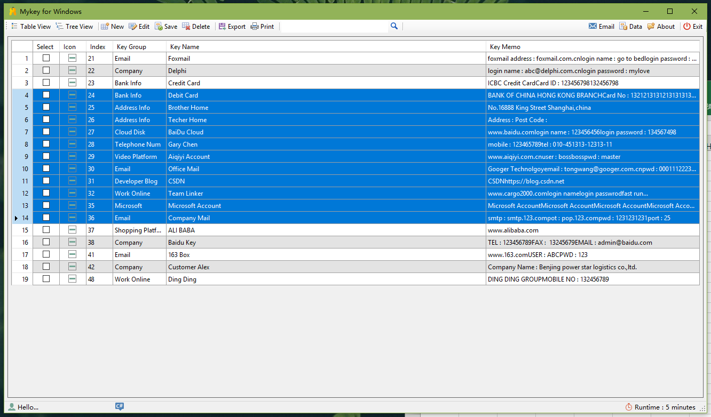Tick the checkbox for Ding Ding row
Image resolution: width=711 pixels, height=417 pixels.
46,279
